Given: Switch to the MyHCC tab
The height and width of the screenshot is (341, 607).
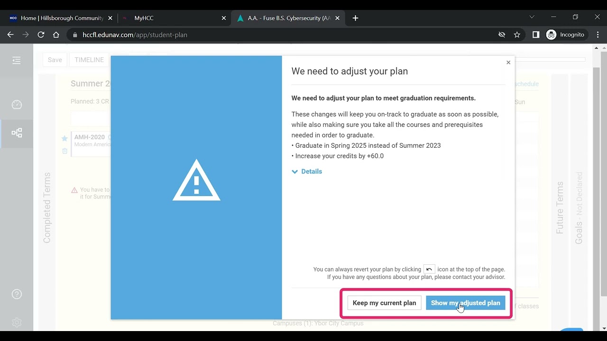Looking at the screenshot, I should tap(171, 18).
